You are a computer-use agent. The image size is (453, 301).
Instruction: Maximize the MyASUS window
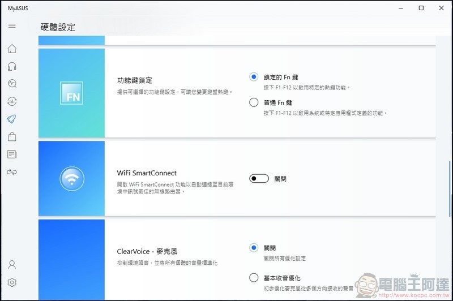[421, 8]
